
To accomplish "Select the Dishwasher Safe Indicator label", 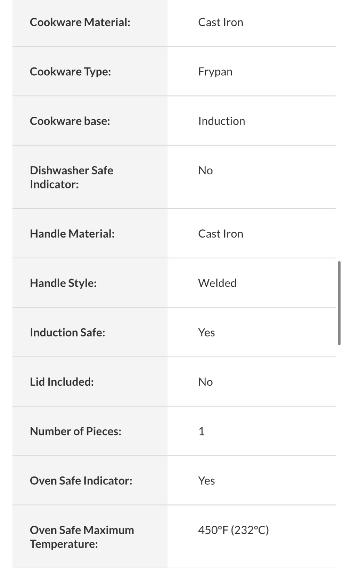I will (72, 177).
